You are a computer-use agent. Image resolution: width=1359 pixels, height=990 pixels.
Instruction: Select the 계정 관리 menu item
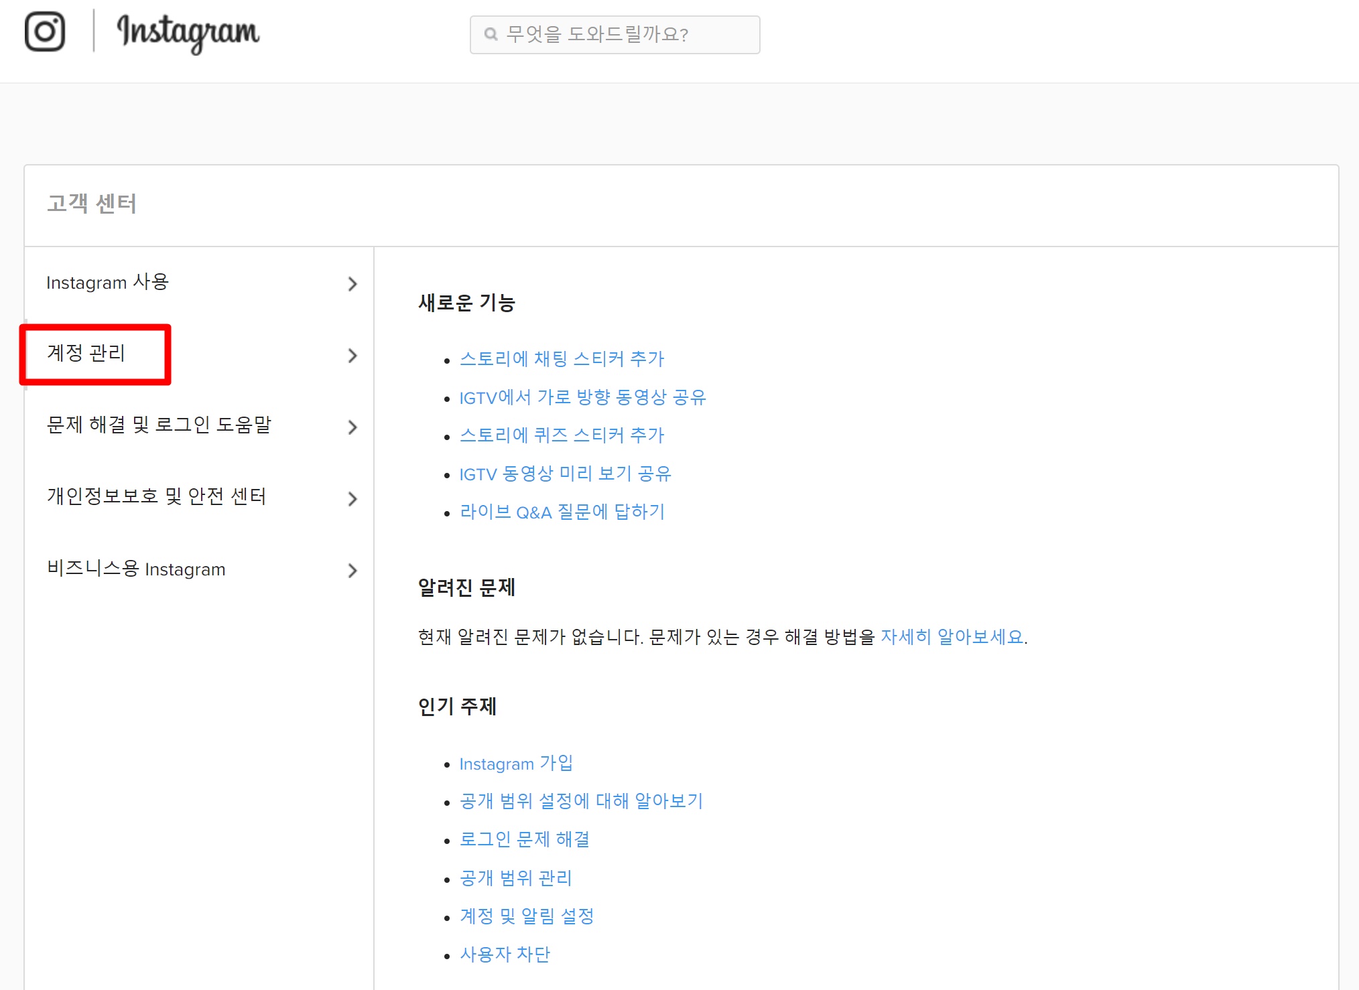pos(86,353)
